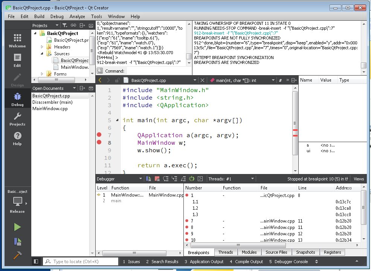Build project with the hammer icon
The image size is (371, 271).
point(17,255)
